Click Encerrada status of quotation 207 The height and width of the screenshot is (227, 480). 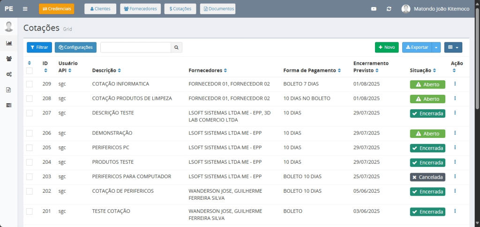point(427,113)
